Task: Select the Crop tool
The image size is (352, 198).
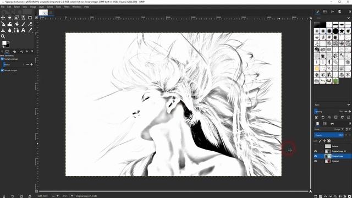Action: pyautogui.click(x=30, y=18)
